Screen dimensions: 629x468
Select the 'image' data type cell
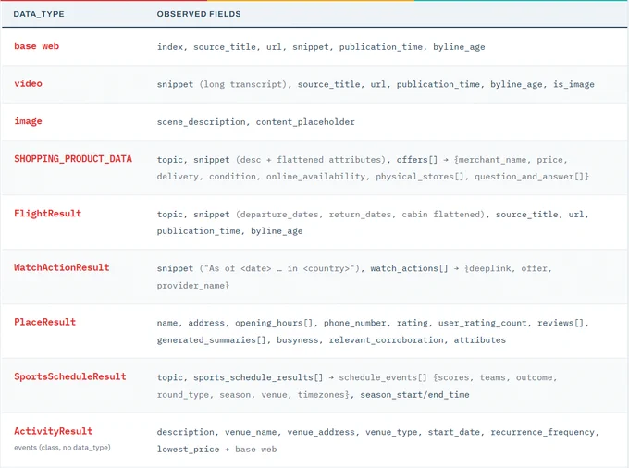pos(28,121)
